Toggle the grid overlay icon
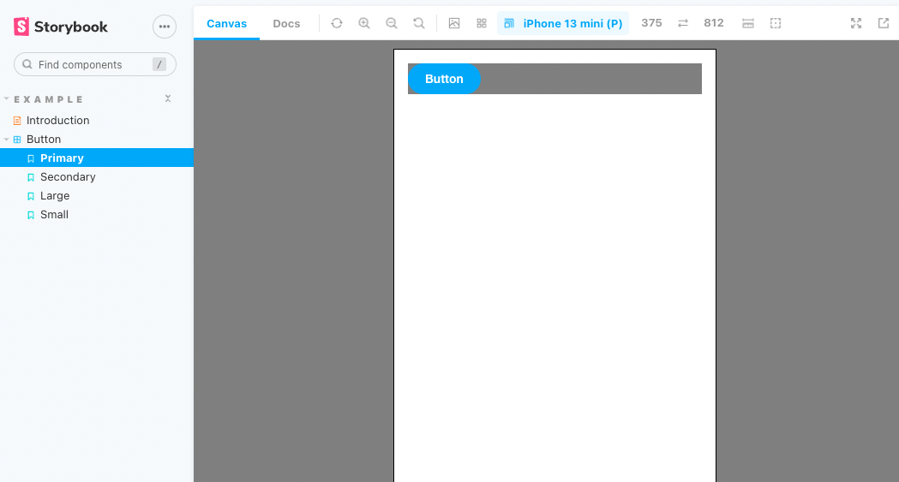Image resolution: width=899 pixels, height=482 pixels. click(482, 23)
